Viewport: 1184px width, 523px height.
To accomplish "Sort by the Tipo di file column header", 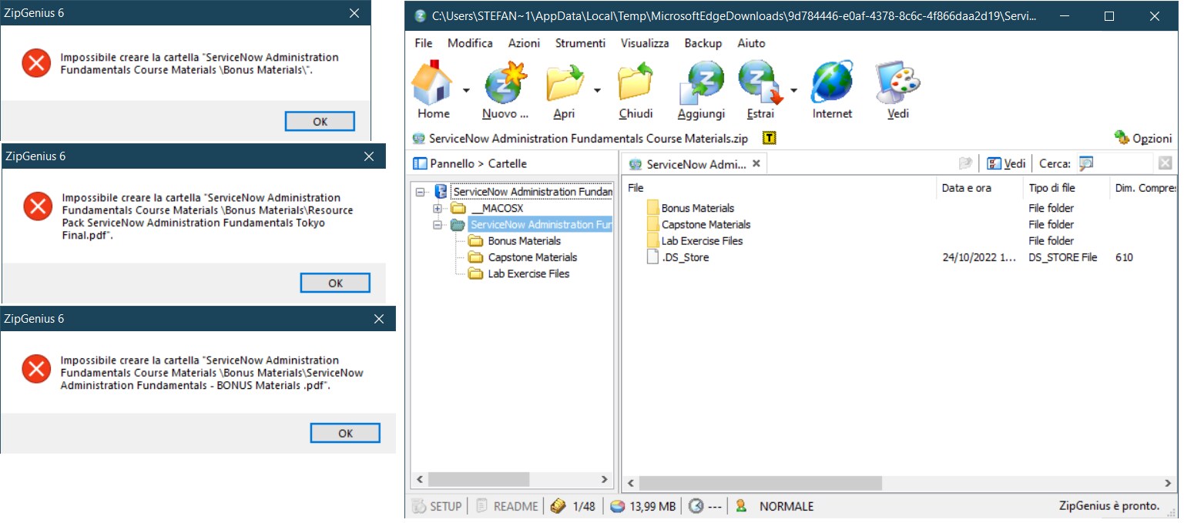I will click(x=1065, y=188).
